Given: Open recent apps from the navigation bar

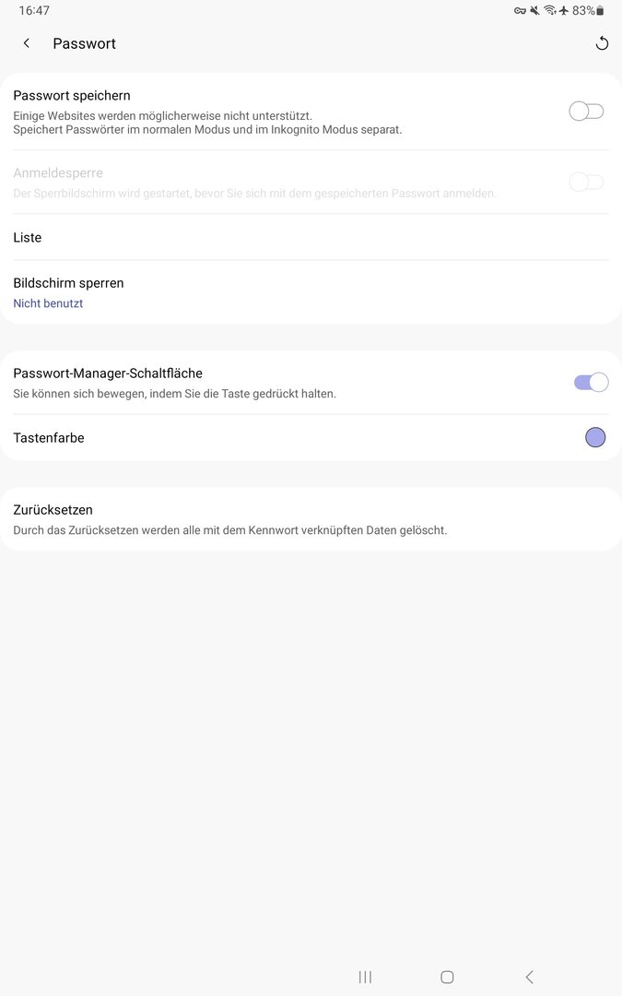Looking at the screenshot, I should pos(365,977).
